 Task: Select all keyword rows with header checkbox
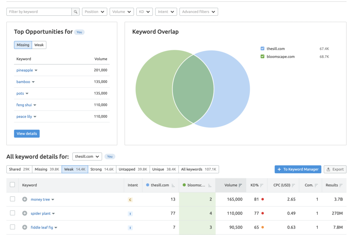[13, 184]
